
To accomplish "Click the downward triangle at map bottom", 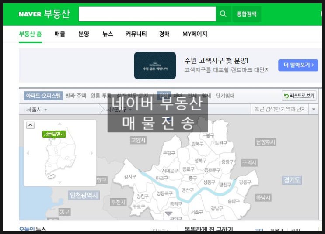I will tap(168, 214).
